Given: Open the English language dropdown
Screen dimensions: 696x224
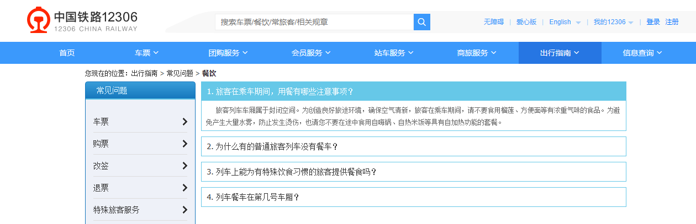Looking at the screenshot, I should click(565, 22).
